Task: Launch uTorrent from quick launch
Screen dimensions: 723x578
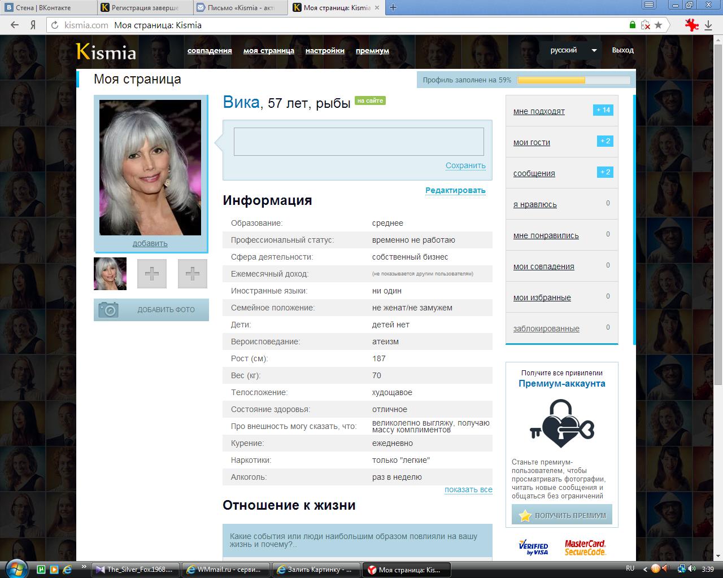Action: click(41, 569)
